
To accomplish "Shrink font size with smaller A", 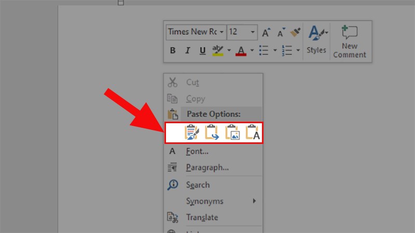I will 281,32.
